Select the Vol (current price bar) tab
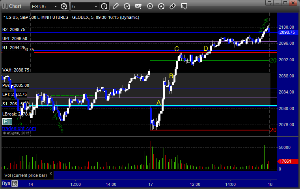300x189 pixels. pyautogui.click(x=26, y=175)
